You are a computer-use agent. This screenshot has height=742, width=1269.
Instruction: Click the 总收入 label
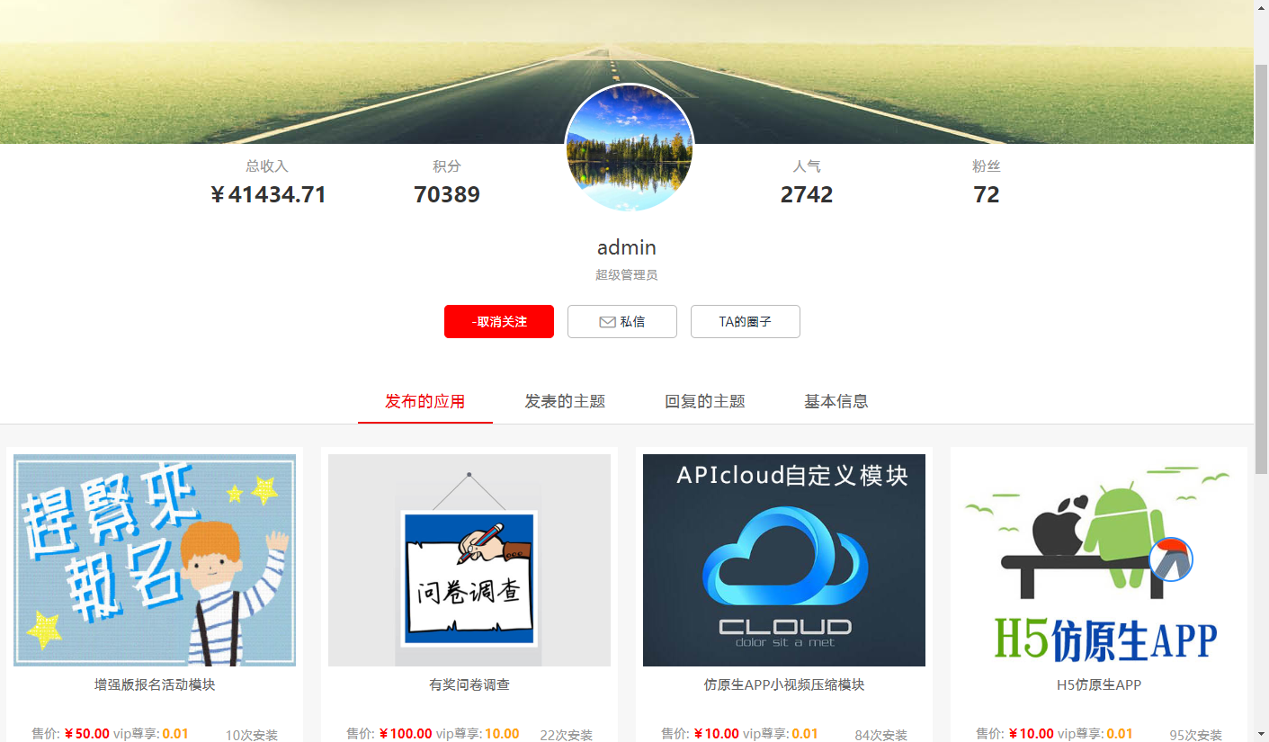tap(267, 166)
